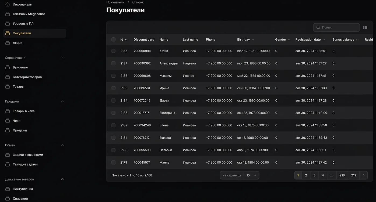Screen dimensions: 376x202
Task: Click the icon next to Акции
Action: (8, 43)
